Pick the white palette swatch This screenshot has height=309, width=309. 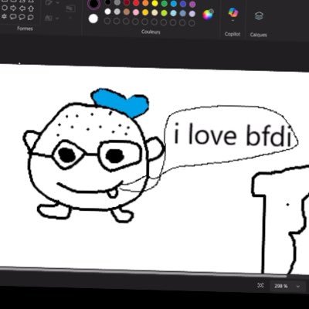[x=108, y=12]
